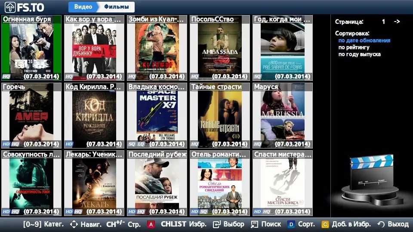Screen dimensions: 413x232
Task: Click the Выбор enter icon
Action: (x=216, y=224)
